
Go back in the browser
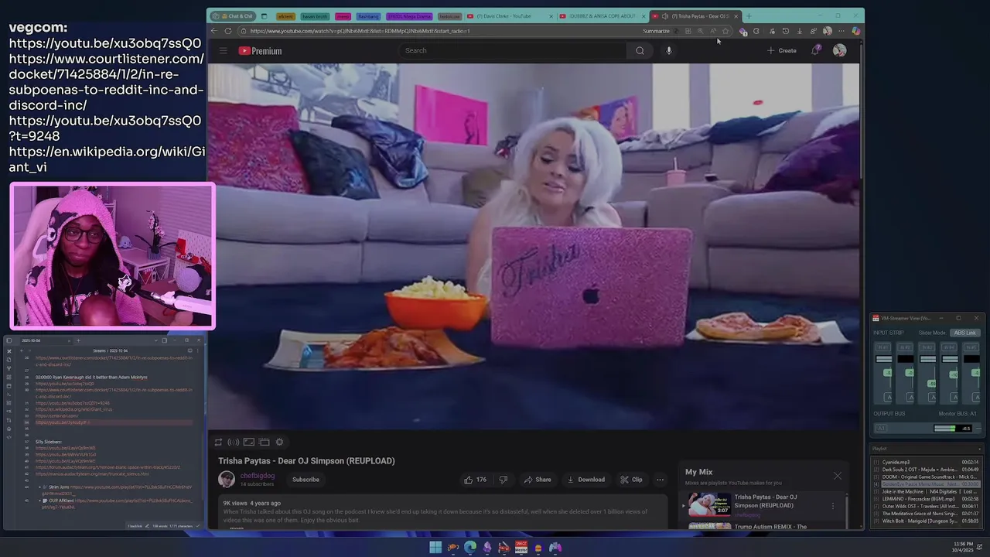coord(214,31)
